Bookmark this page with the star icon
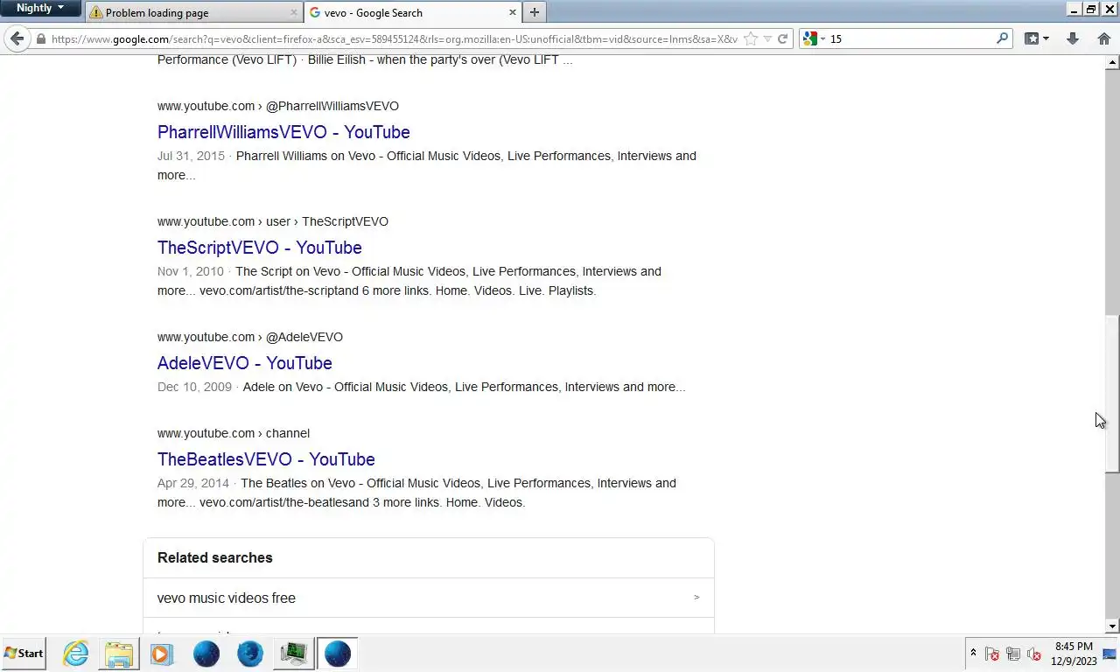Viewport: 1120px width, 672px height. pos(750,38)
